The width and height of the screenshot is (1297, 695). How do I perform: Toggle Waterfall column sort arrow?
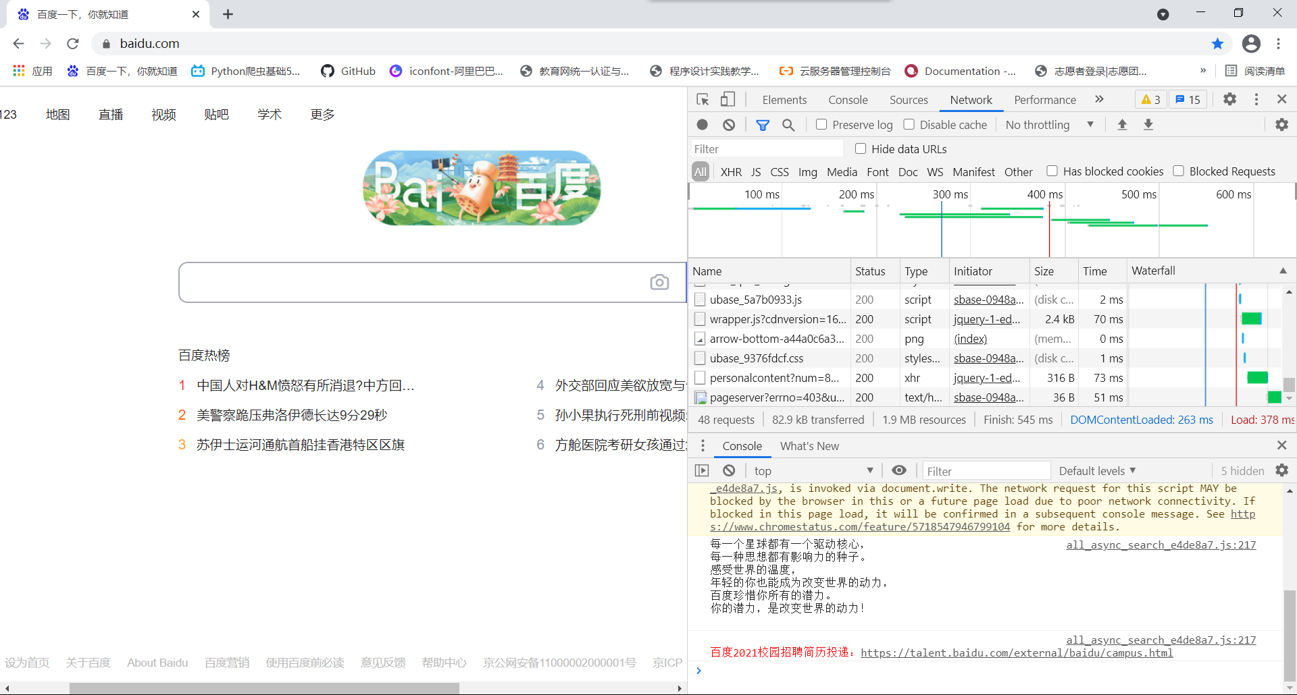tap(1283, 271)
